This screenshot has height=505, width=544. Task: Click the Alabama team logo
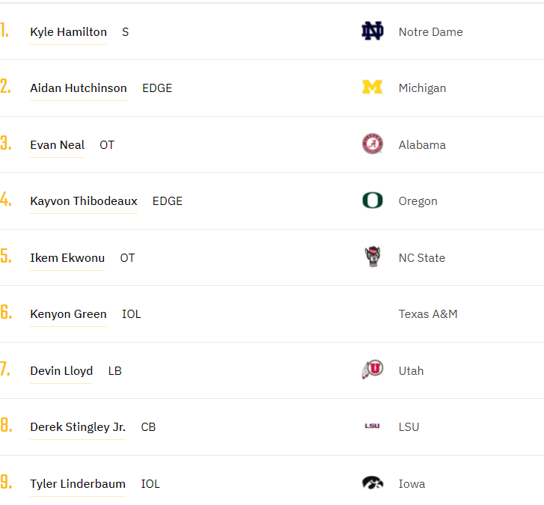(x=372, y=144)
